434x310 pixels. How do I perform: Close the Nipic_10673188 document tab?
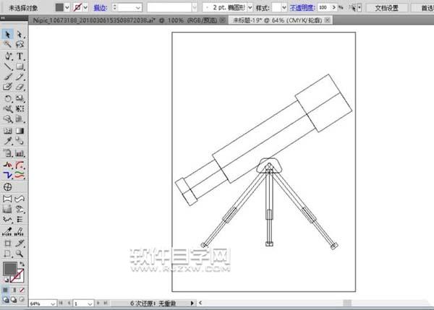coord(222,20)
